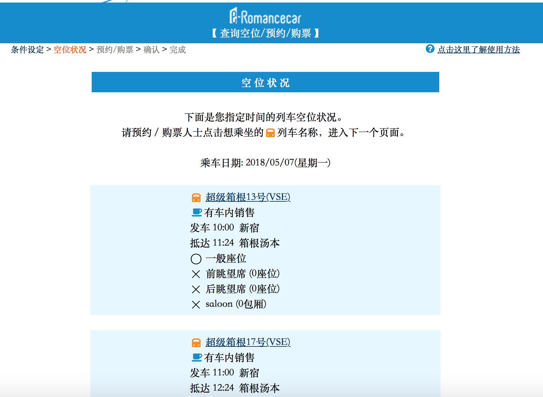This screenshot has height=397, width=543.
Task: Click the 抵达 12:24 箱根汤本 arrival text
Action: point(235,388)
